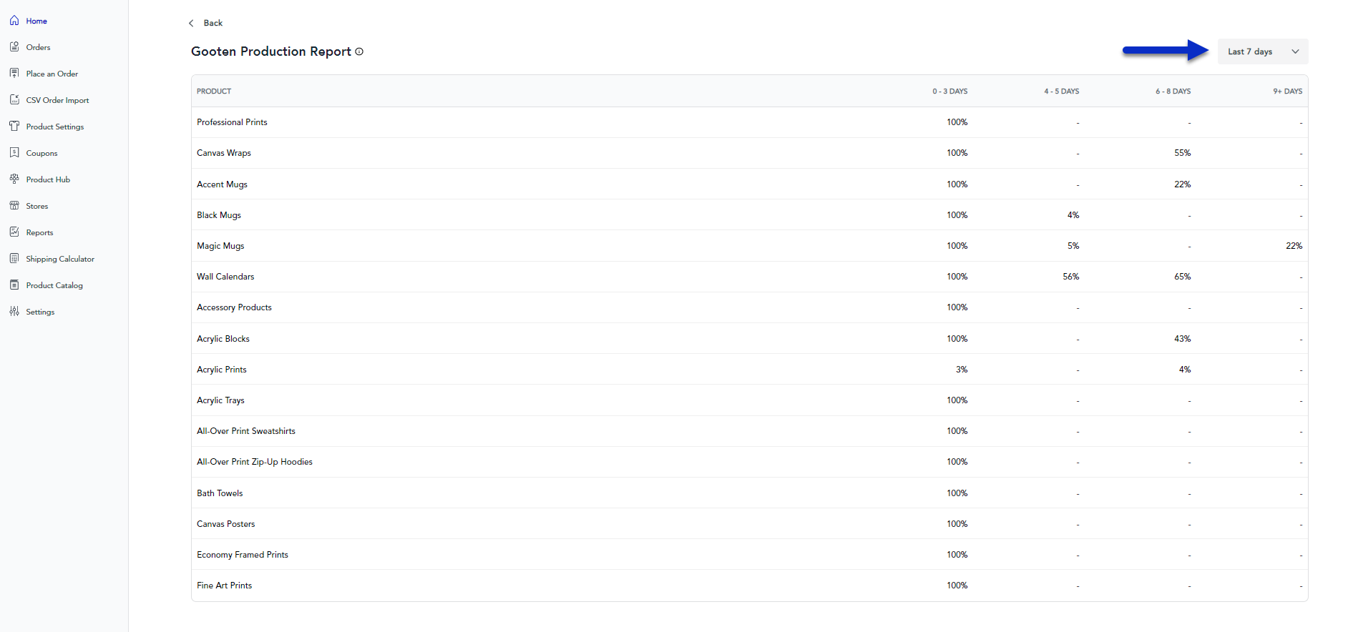Screen dimensions: 1353x632
Task: Open the Last 7 days dropdown
Action: click(1249, 51)
